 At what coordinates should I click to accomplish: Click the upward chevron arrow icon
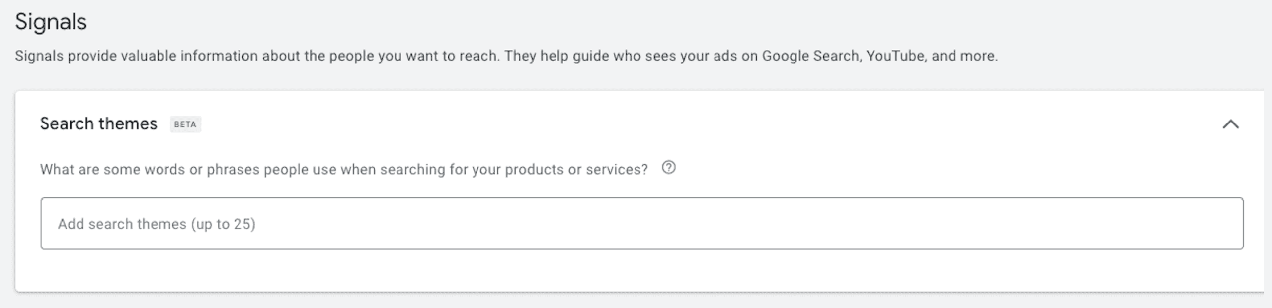click(1230, 124)
